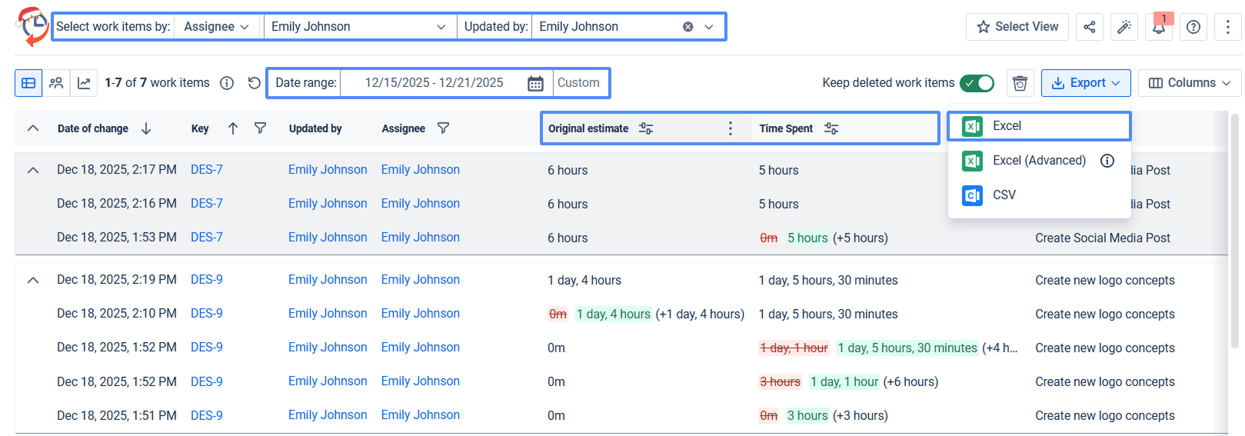Click info icon next to Excel (Advanced)
This screenshot has width=1245, height=436.
point(1107,161)
